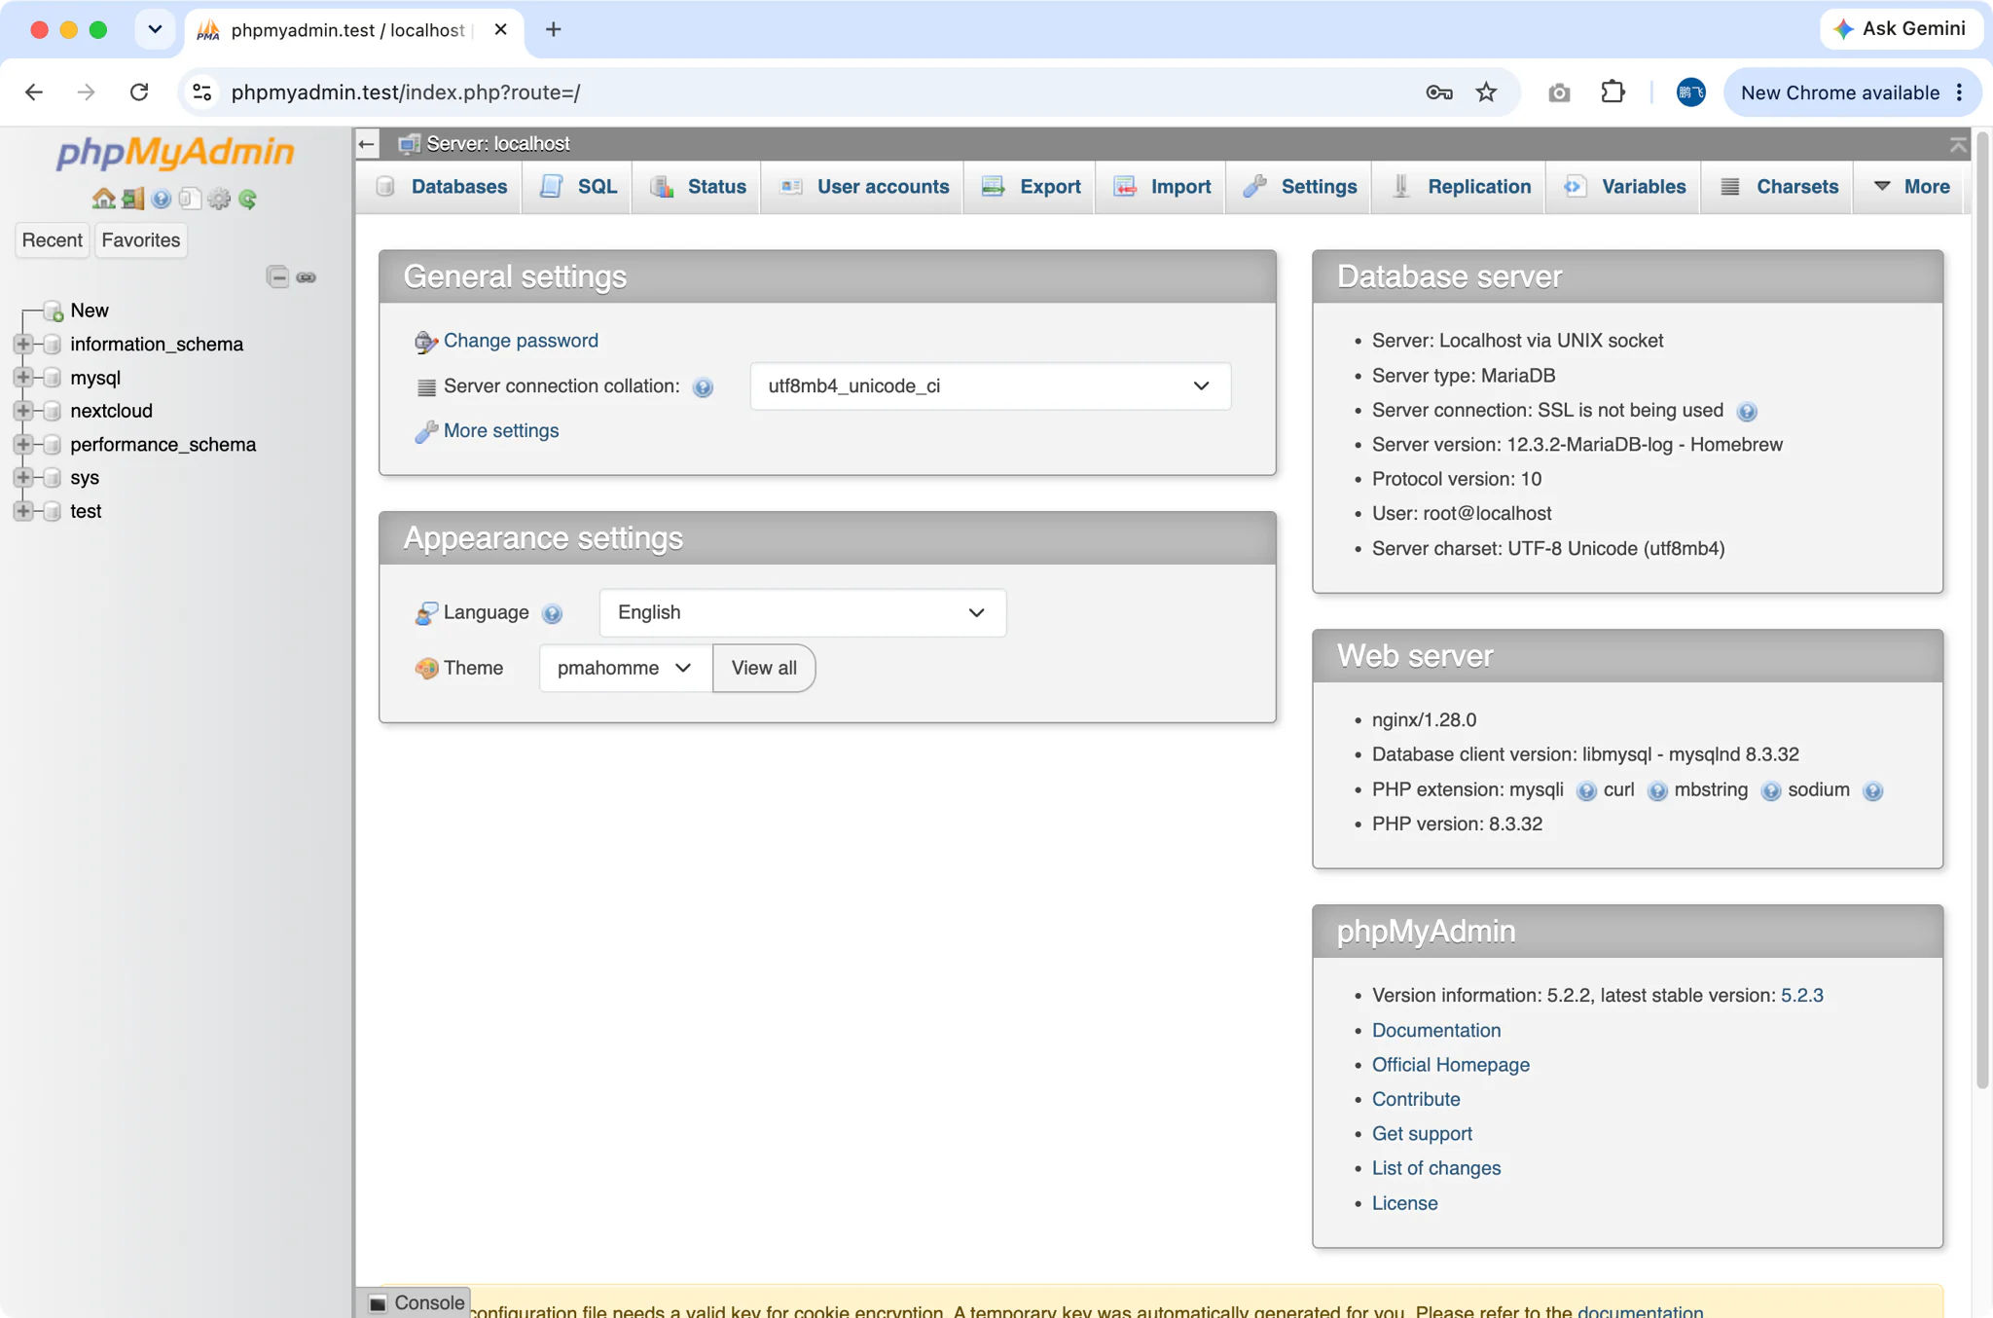
Task: Open the Settings tab
Action: (1299, 187)
